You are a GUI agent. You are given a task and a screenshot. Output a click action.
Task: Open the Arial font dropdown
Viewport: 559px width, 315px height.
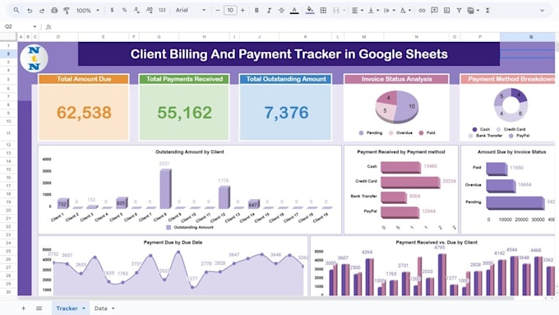coord(191,11)
